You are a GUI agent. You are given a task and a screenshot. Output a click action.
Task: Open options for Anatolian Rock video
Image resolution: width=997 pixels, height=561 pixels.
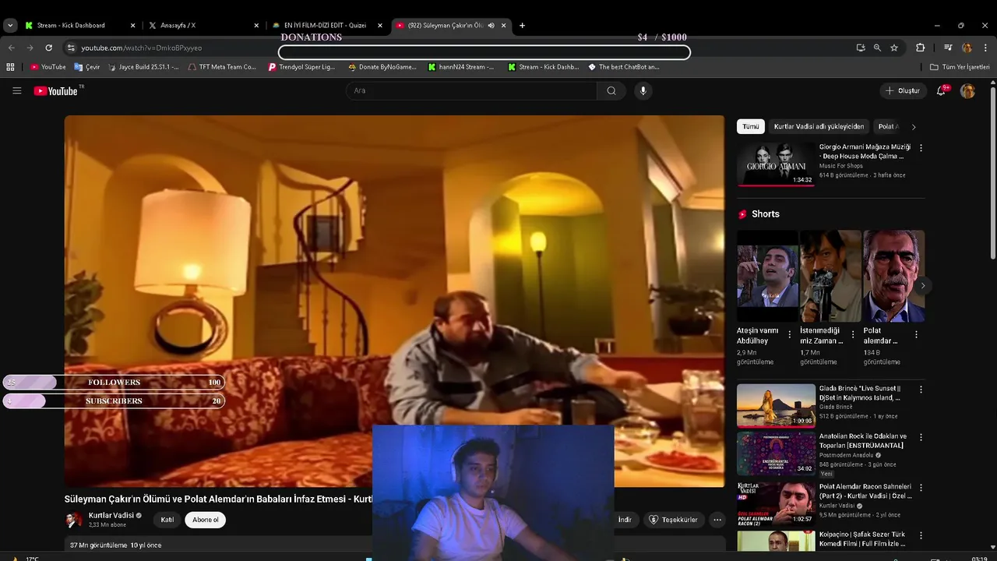(x=921, y=437)
